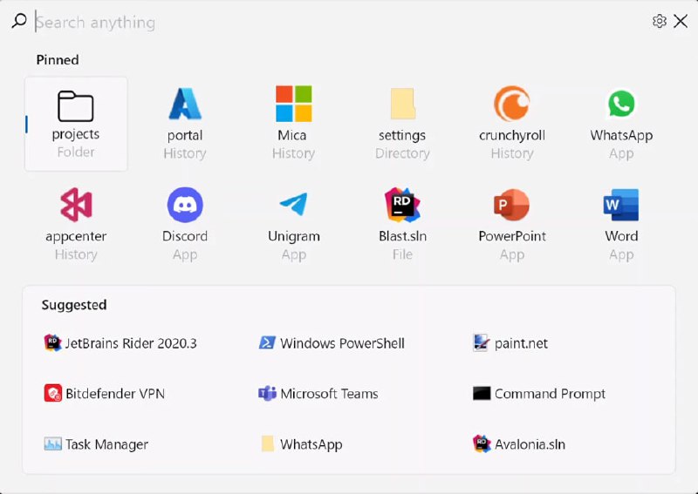The image size is (698, 494).
Task: Launch the pinned WhatsApp app
Action: click(621, 123)
